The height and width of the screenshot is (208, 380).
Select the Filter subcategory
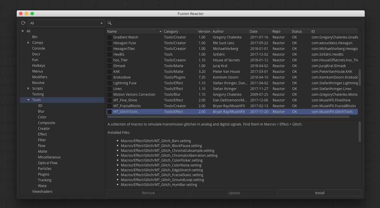tap(42, 140)
